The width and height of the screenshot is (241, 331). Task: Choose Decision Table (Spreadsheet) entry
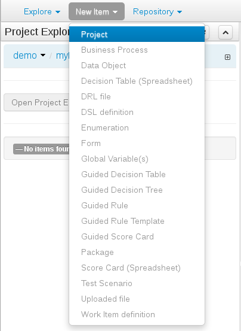point(137,81)
